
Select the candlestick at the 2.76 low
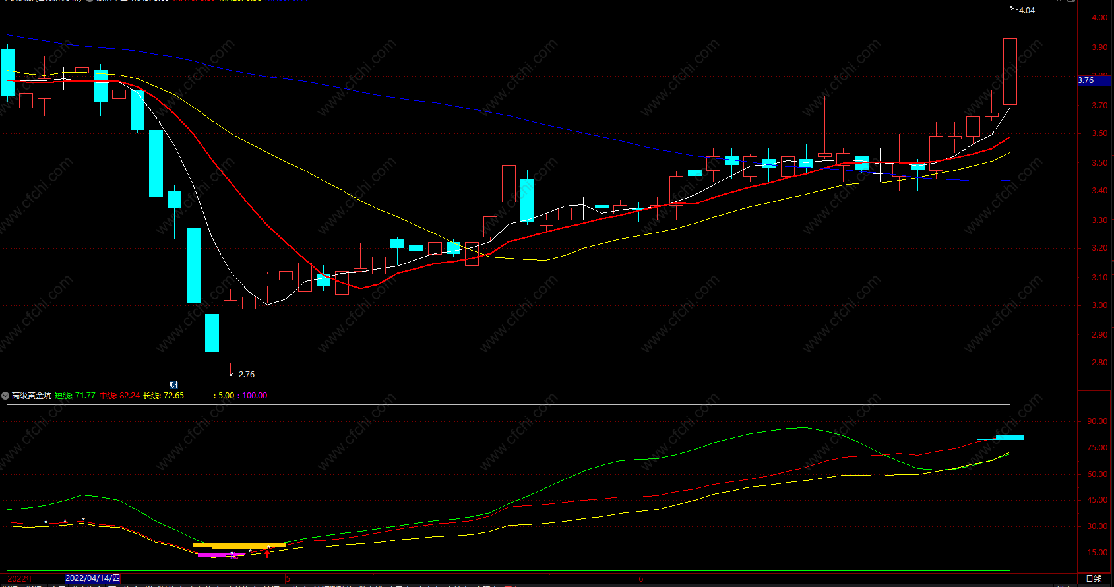[x=231, y=332]
